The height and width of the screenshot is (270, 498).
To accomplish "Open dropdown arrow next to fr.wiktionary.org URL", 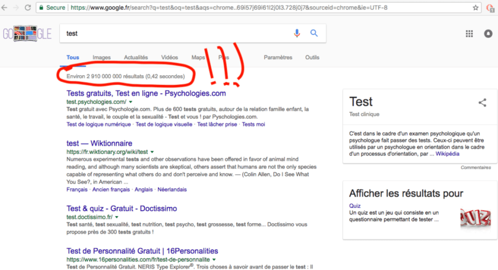I will coord(153,152).
